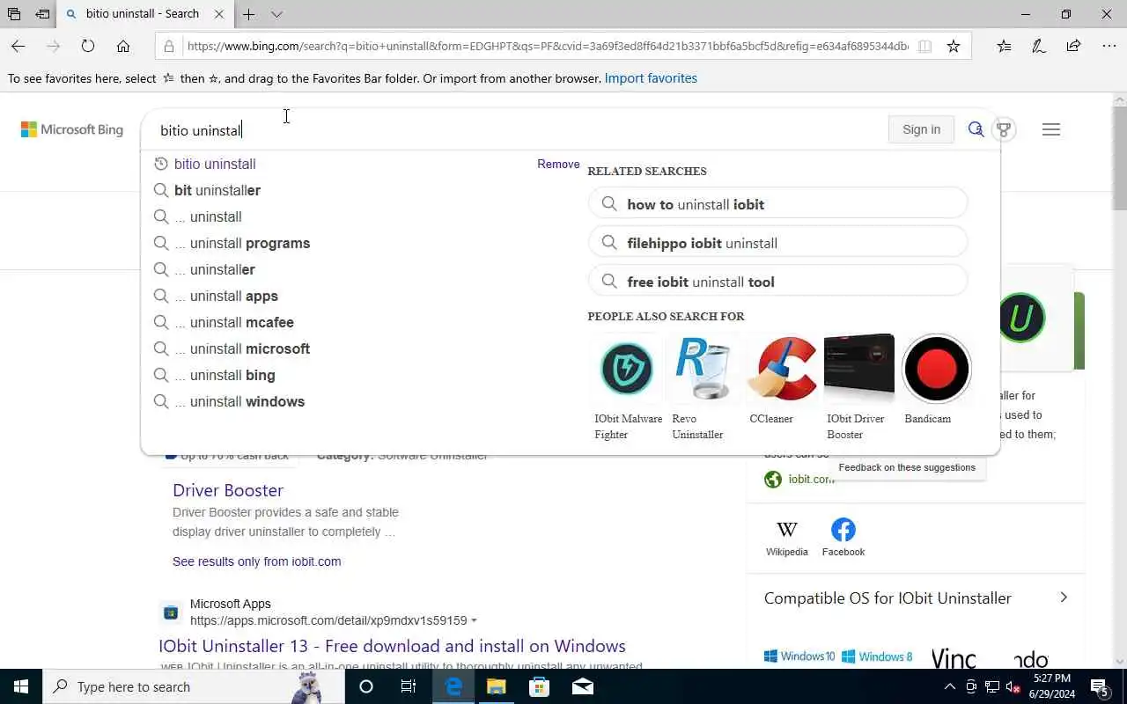
Task: Open the Bing hamburger menu
Action: [x=1050, y=129]
